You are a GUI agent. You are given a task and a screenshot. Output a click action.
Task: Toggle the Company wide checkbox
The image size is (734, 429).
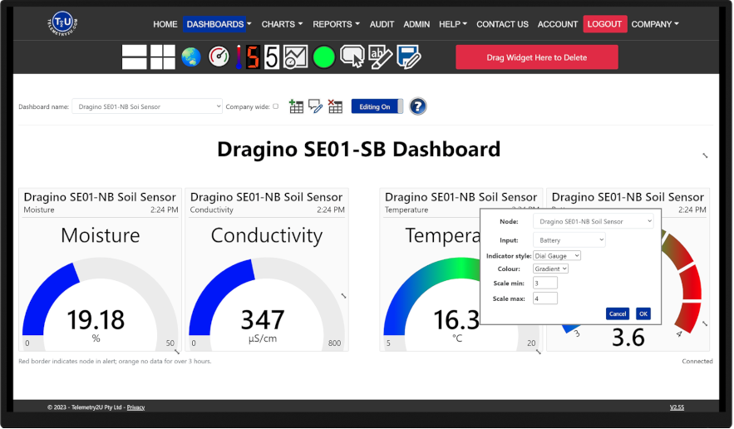276,106
